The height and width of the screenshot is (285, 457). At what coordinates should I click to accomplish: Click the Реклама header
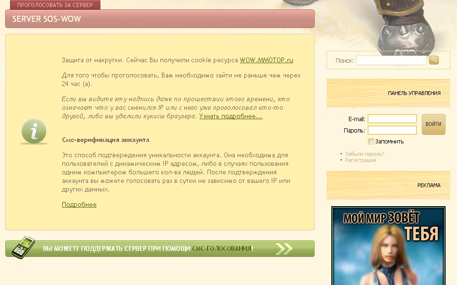point(388,185)
